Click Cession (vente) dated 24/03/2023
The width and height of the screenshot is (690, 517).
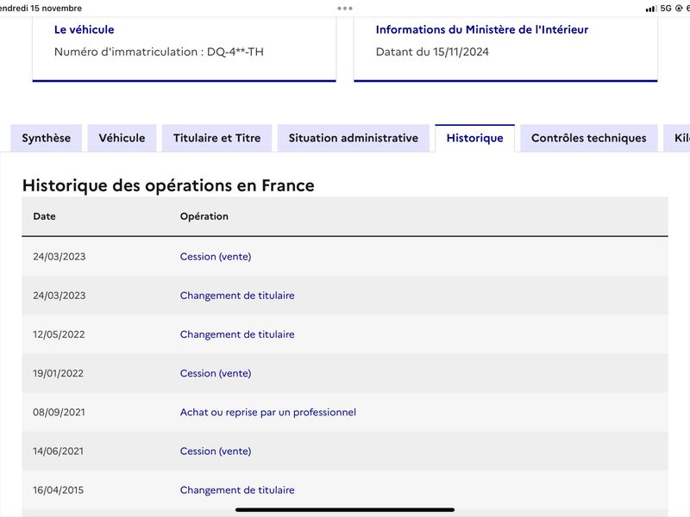[x=216, y=257]
